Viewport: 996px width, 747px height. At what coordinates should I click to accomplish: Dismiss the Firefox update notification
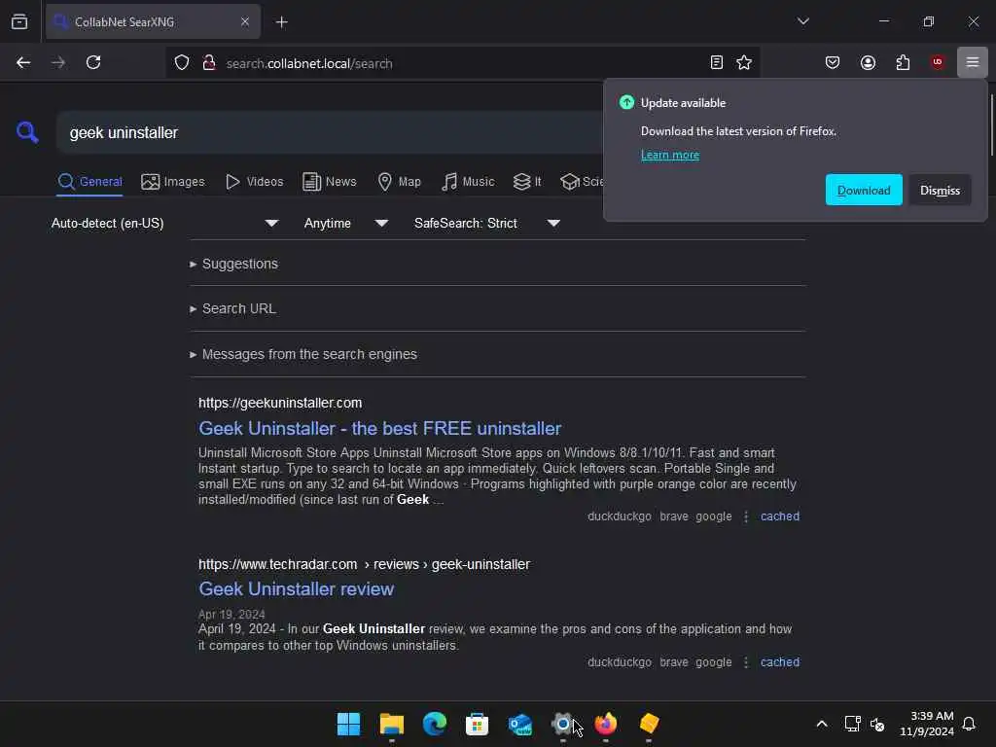pyautogui.click(x=941, y=190)
